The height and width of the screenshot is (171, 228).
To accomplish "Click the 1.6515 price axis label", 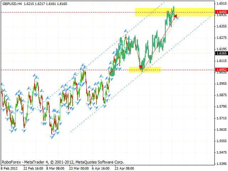I will [x=221, y=3].
